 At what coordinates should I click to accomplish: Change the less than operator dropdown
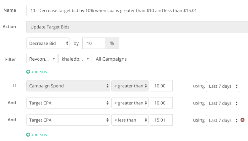pos(130,120)
